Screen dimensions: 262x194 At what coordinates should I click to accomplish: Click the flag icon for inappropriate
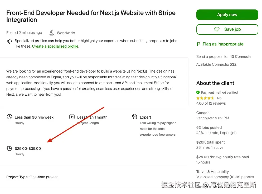click(x=198, y=44)
